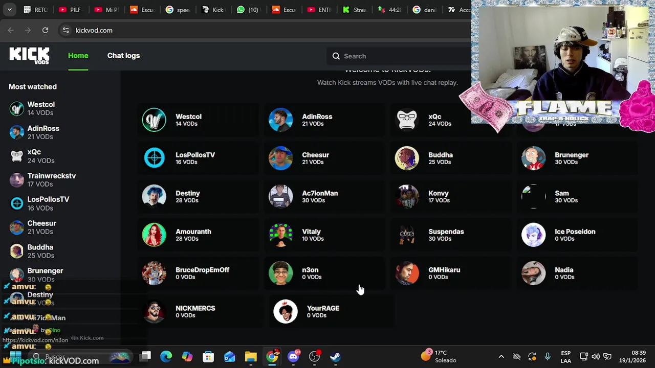Click the search magnifier icon
This screenshot has width=655, height=368.
tap(336, 56)
